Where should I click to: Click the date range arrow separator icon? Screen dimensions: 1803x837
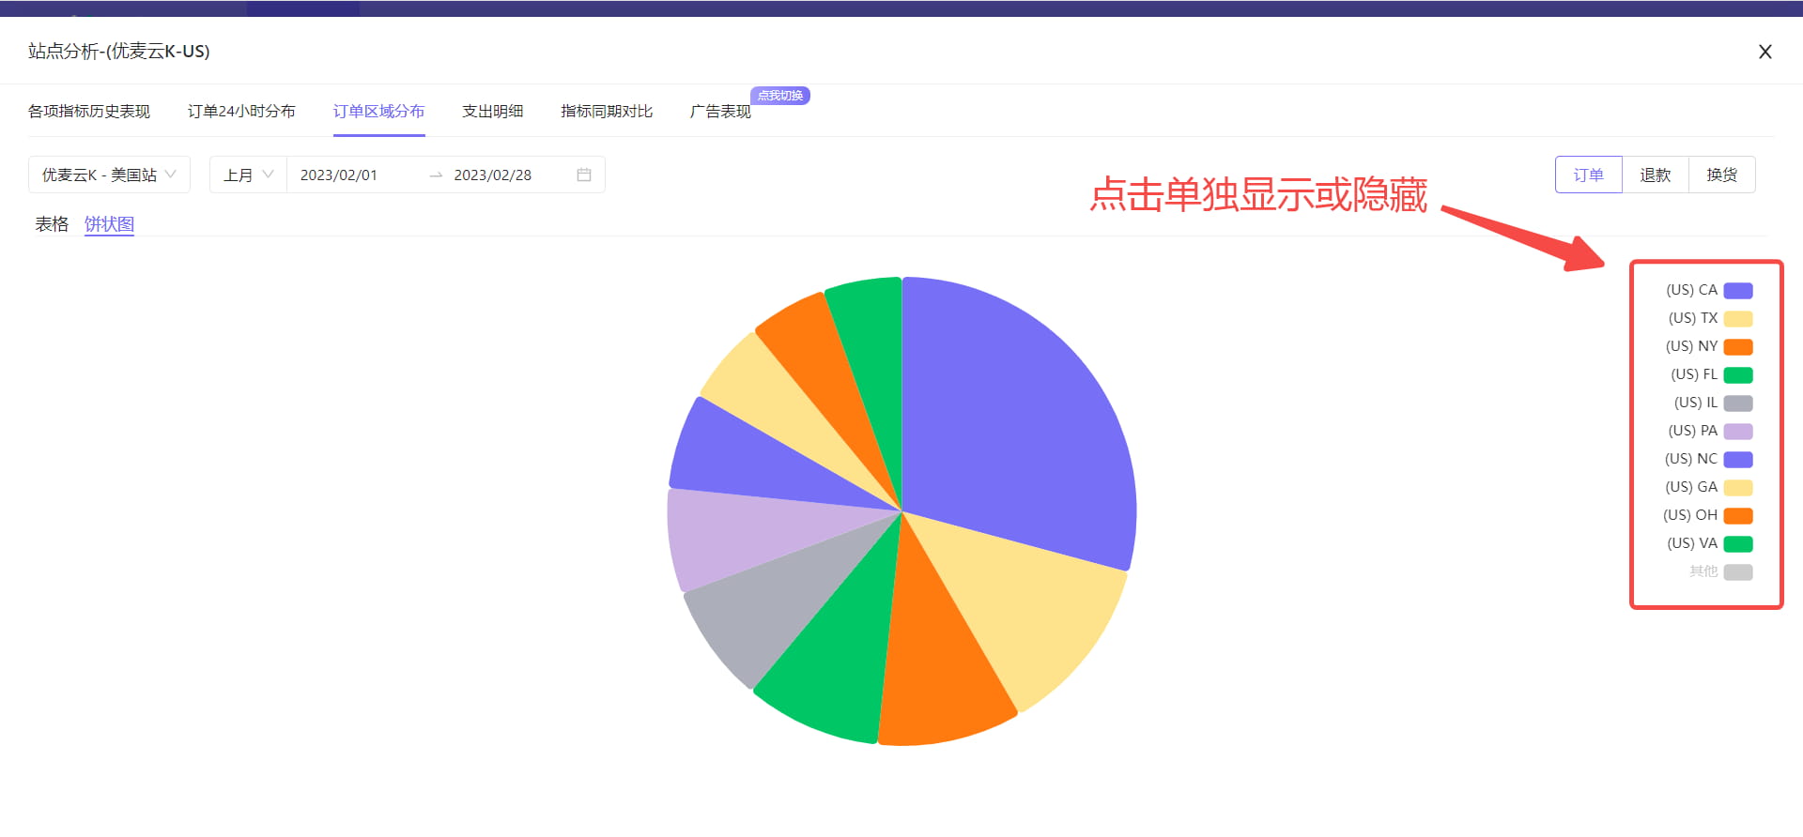coord(436,175)
